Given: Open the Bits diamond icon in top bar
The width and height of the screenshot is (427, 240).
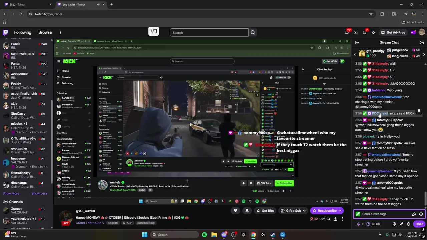Looking at the screenshot, I should (373, 32).
